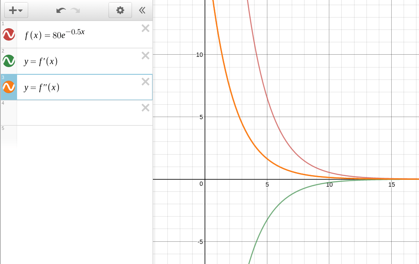
Task: Click x-axis label 10 on graph
Action: click(x=329, y=185)
